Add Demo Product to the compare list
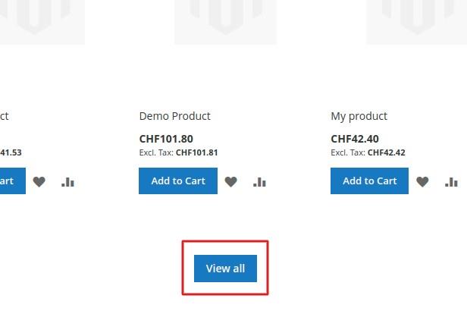 260,181
